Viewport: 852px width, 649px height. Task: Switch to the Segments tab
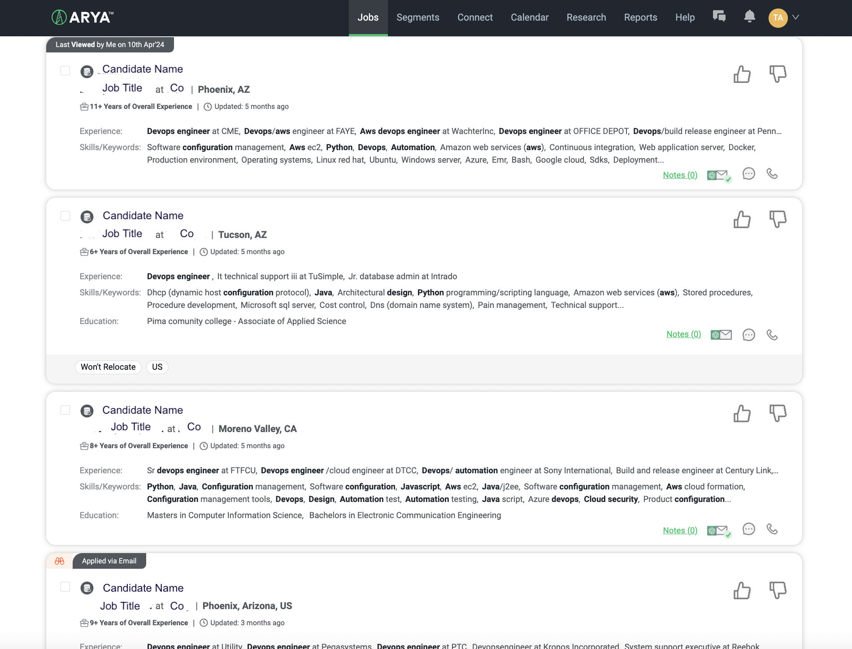click(x=417, y=17)
